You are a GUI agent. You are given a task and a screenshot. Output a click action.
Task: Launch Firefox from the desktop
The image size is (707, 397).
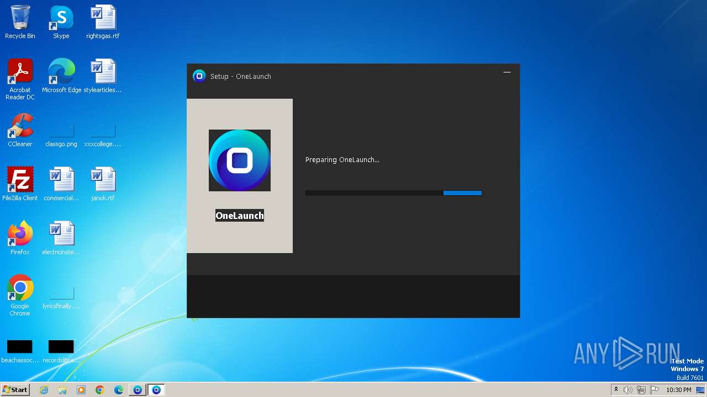coord(20,238)
